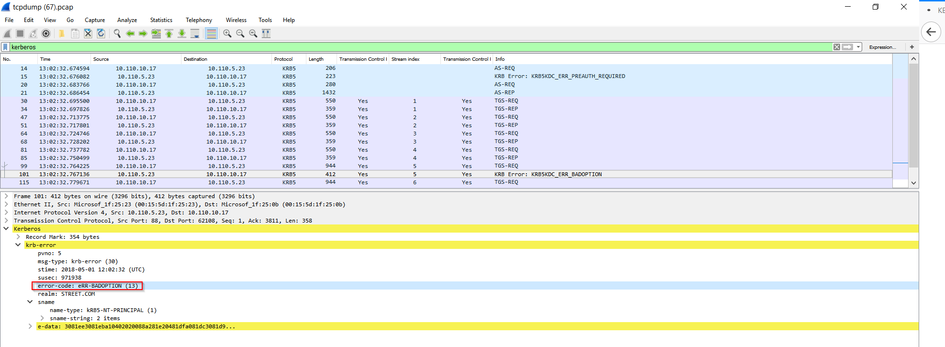
Task: Zoom in on the main window text
Action: (227, 34)
